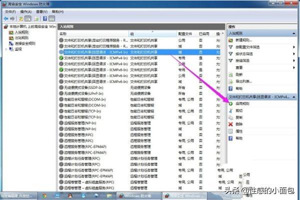
Task: Open the 按组筛选 submenu arrow
Action: click(294, 60)
